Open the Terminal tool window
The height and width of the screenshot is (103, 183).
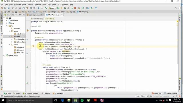46,94
